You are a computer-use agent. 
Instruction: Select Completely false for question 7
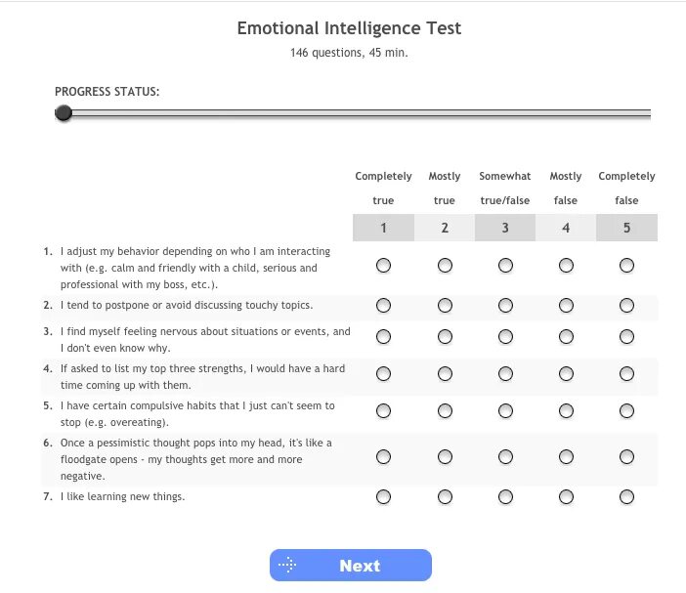[x=626, y=497]
